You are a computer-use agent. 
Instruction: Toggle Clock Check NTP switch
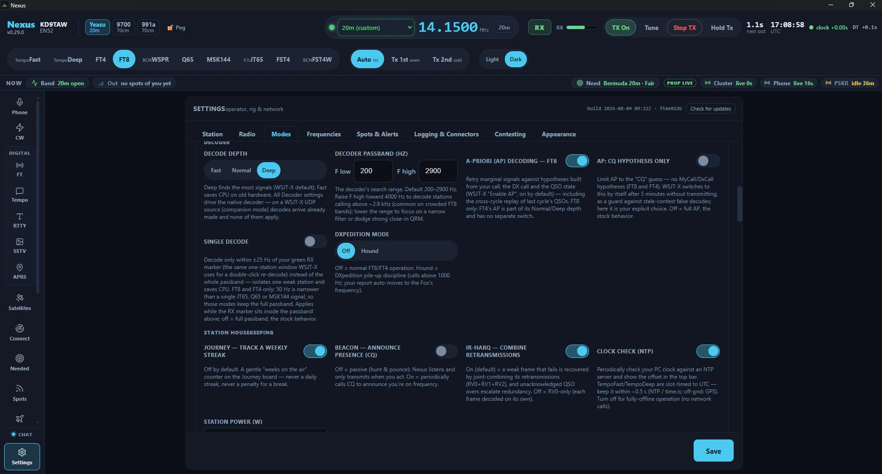point(708,351)
